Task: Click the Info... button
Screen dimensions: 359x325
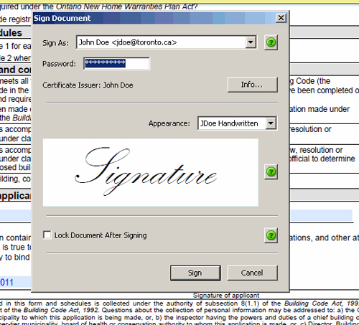Action: [253, 85]
